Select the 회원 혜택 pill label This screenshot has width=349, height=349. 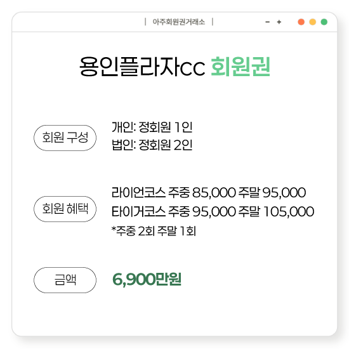[x=65, y=209]
